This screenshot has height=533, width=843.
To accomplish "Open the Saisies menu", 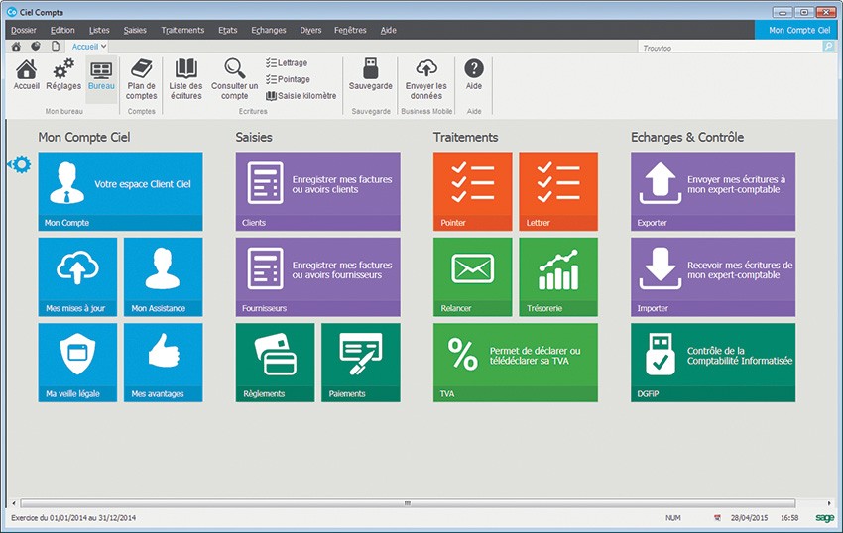I will (135, 30).
